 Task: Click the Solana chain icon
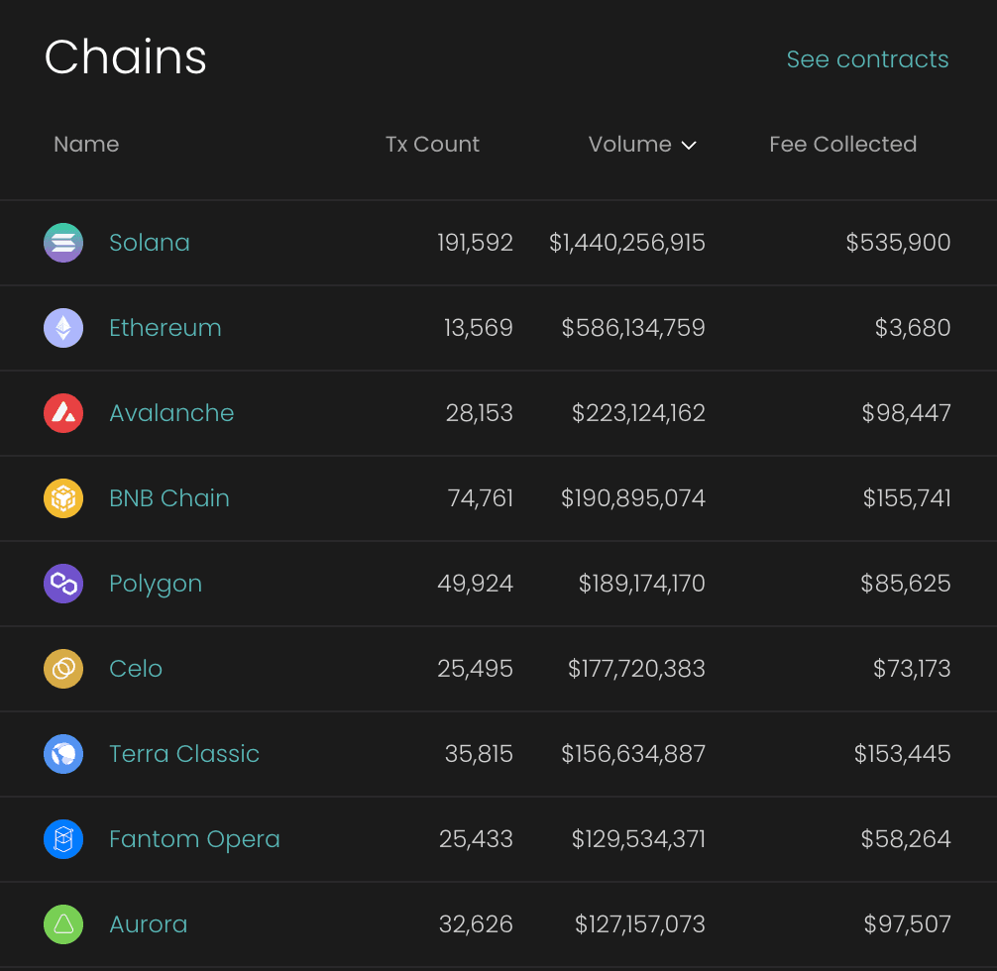tap(62, 242)
